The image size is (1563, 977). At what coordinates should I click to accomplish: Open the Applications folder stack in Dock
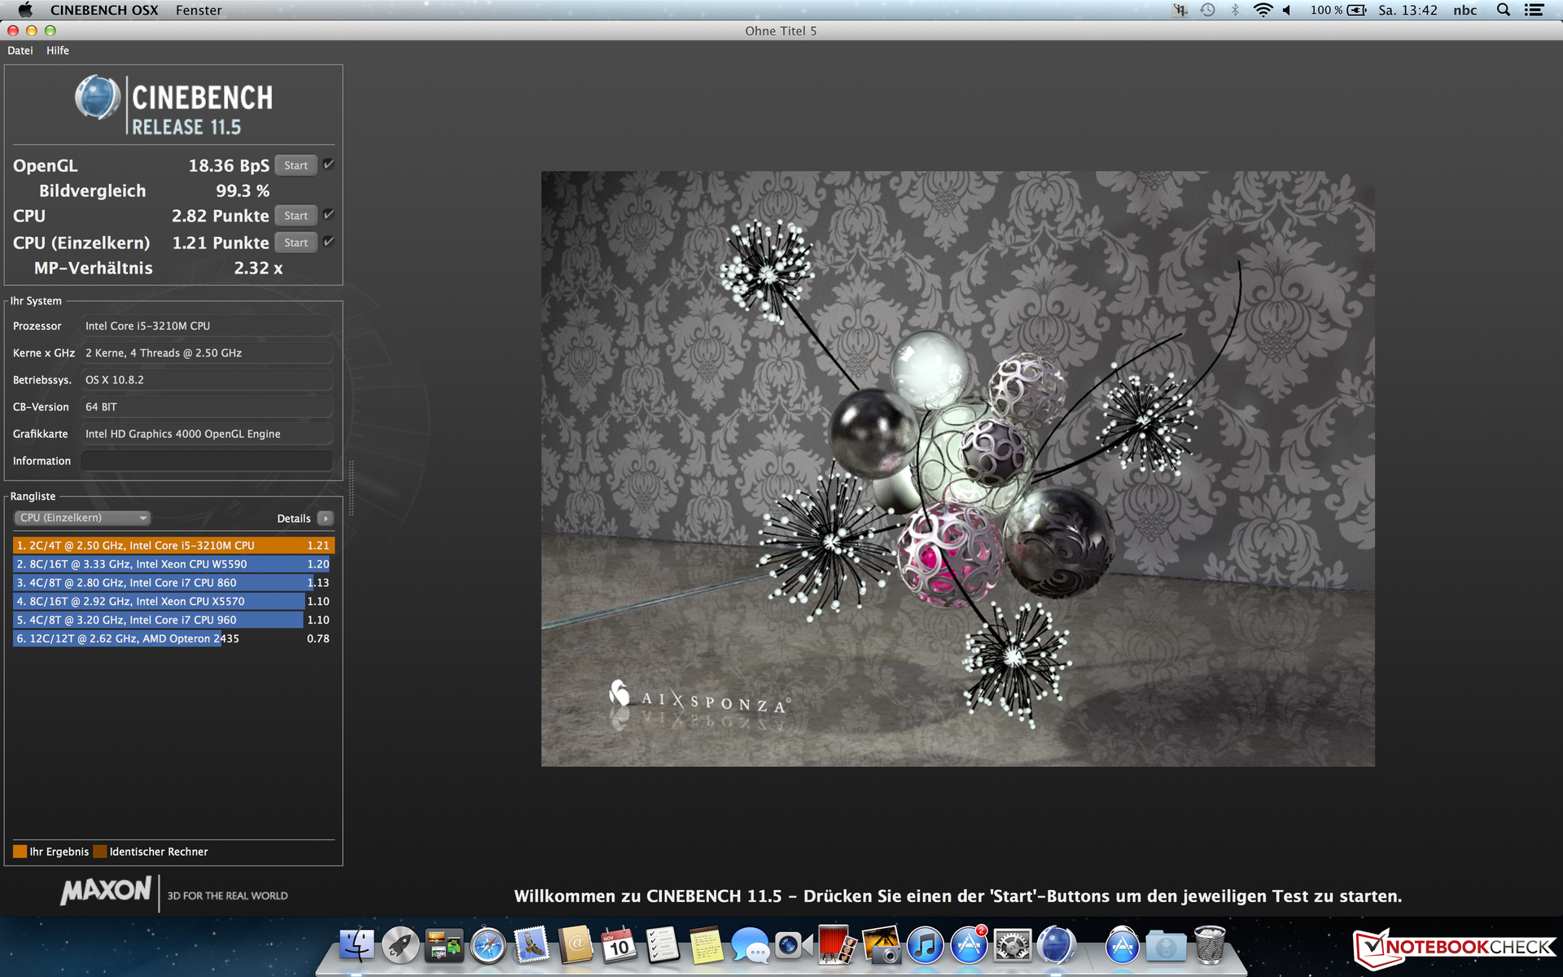(x=1122, y=946)
